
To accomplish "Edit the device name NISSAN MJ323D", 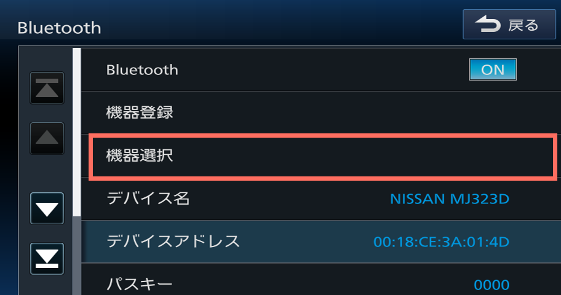I will pos(450,199).
